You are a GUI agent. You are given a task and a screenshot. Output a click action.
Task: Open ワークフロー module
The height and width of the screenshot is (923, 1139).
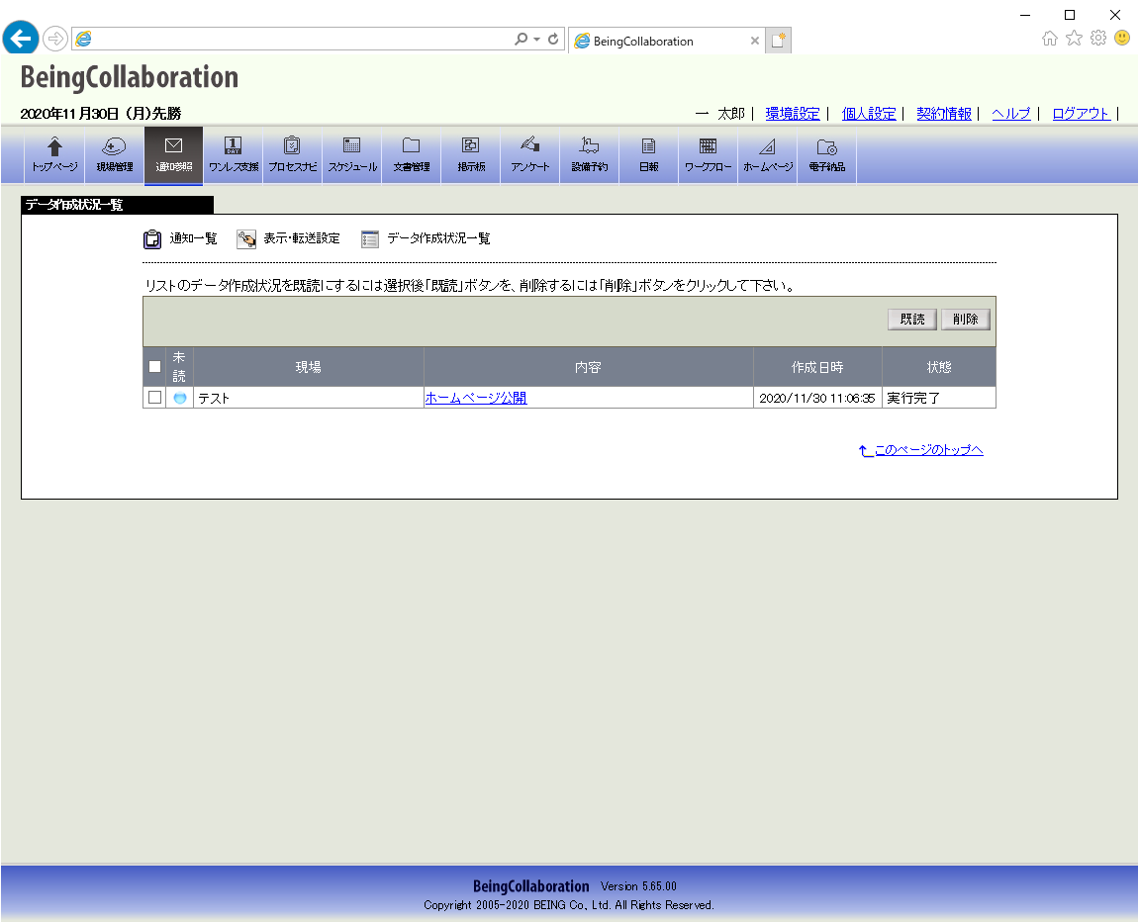pos(709,154)
